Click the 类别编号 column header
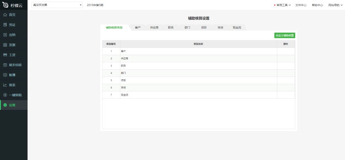Viewport: 345px width, 160px height. (111, 44)
